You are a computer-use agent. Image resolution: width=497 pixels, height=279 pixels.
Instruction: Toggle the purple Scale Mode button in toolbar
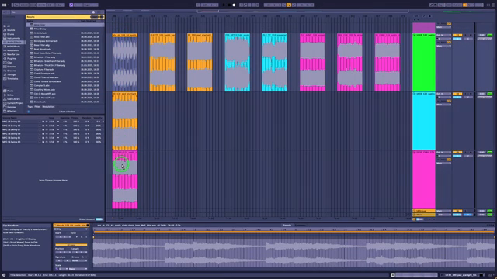click(x=71, y=5)
